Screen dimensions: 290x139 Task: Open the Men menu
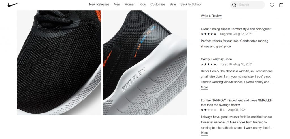(x=117, y=5)
